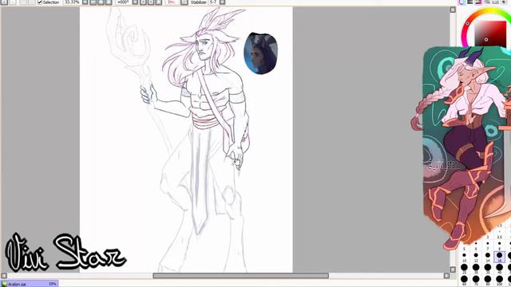Toggle horizontal flip view icon
The height and width of the screenshot is (287, 511).
[171, 2]
